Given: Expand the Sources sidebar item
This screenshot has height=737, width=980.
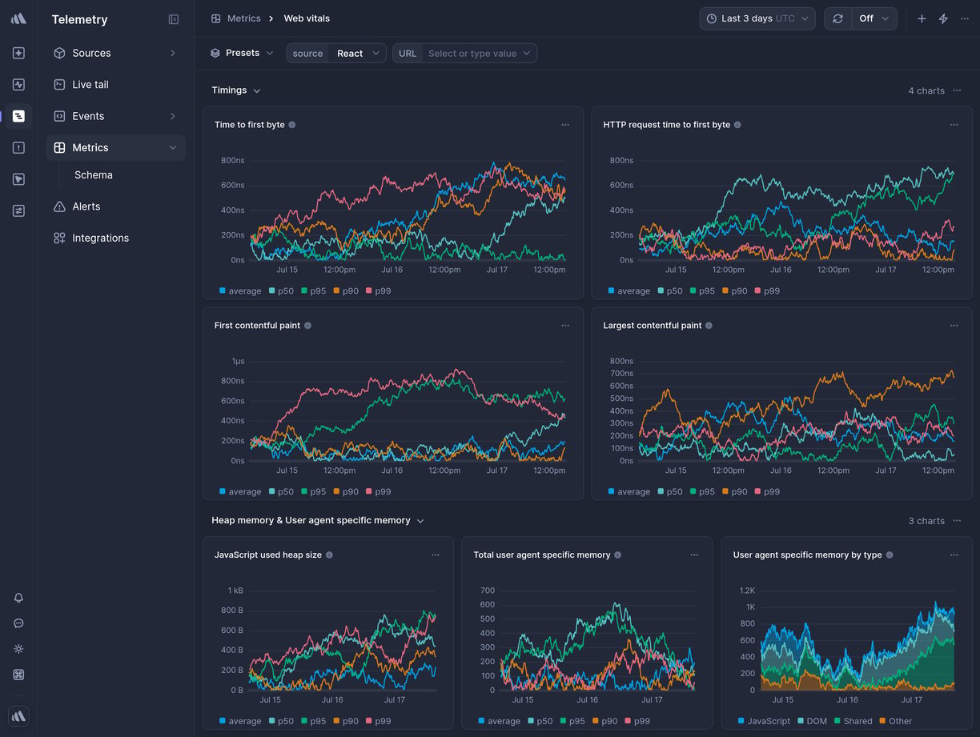Looking at the screenshot, I should tap(115, 53).
